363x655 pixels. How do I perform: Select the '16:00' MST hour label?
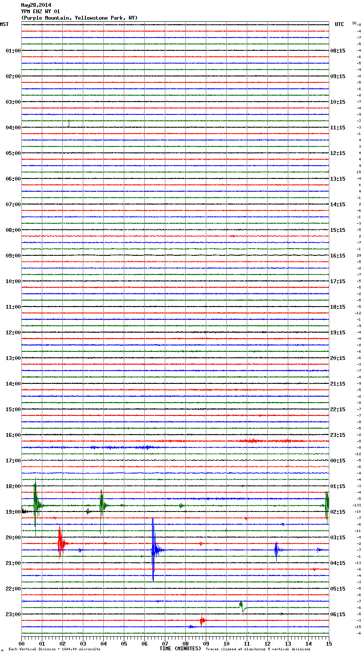13,435
